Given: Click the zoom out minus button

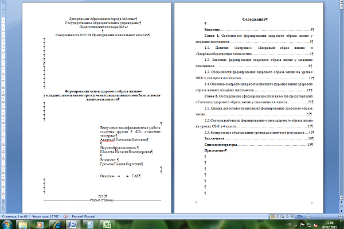Looking at the screenshot, I should (x=309, y=216).
